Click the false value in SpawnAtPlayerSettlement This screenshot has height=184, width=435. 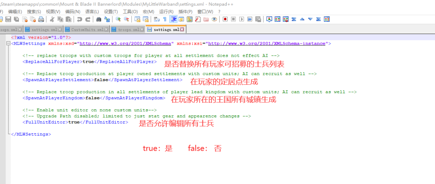click(101, 80)
